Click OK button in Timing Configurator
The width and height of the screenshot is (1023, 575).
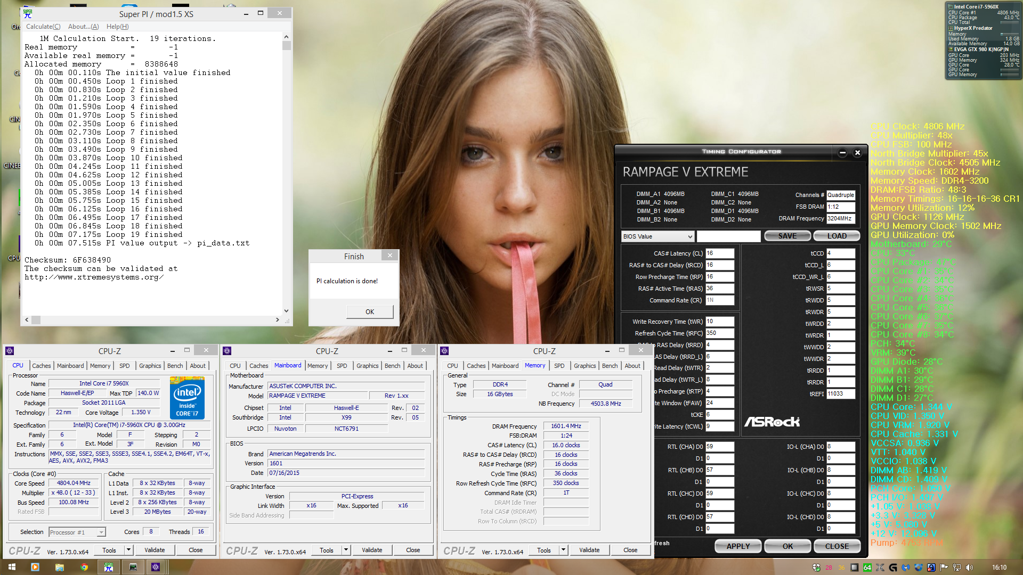pyautogui.click(x=787, y=546)
